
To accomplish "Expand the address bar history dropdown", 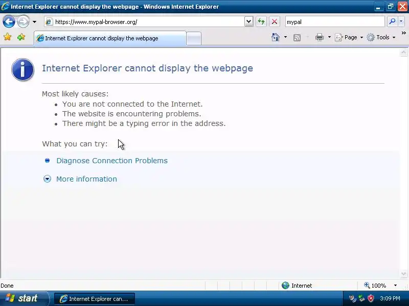I will coord(249,22).
